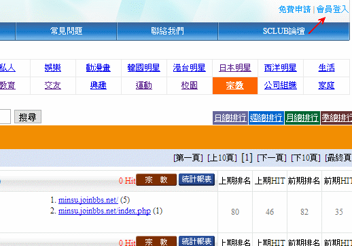
Task: Click the 搜尋 search button
Action: click(28, 117)
